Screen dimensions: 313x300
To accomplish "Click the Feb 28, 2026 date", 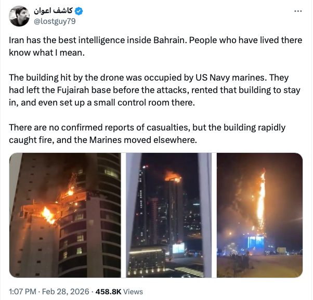I will (x=66, y=292).
